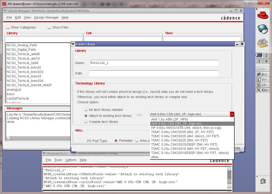The image size is (272, 194).
Task: Open the Red Hat main menu icon
Action: (263, 15)
